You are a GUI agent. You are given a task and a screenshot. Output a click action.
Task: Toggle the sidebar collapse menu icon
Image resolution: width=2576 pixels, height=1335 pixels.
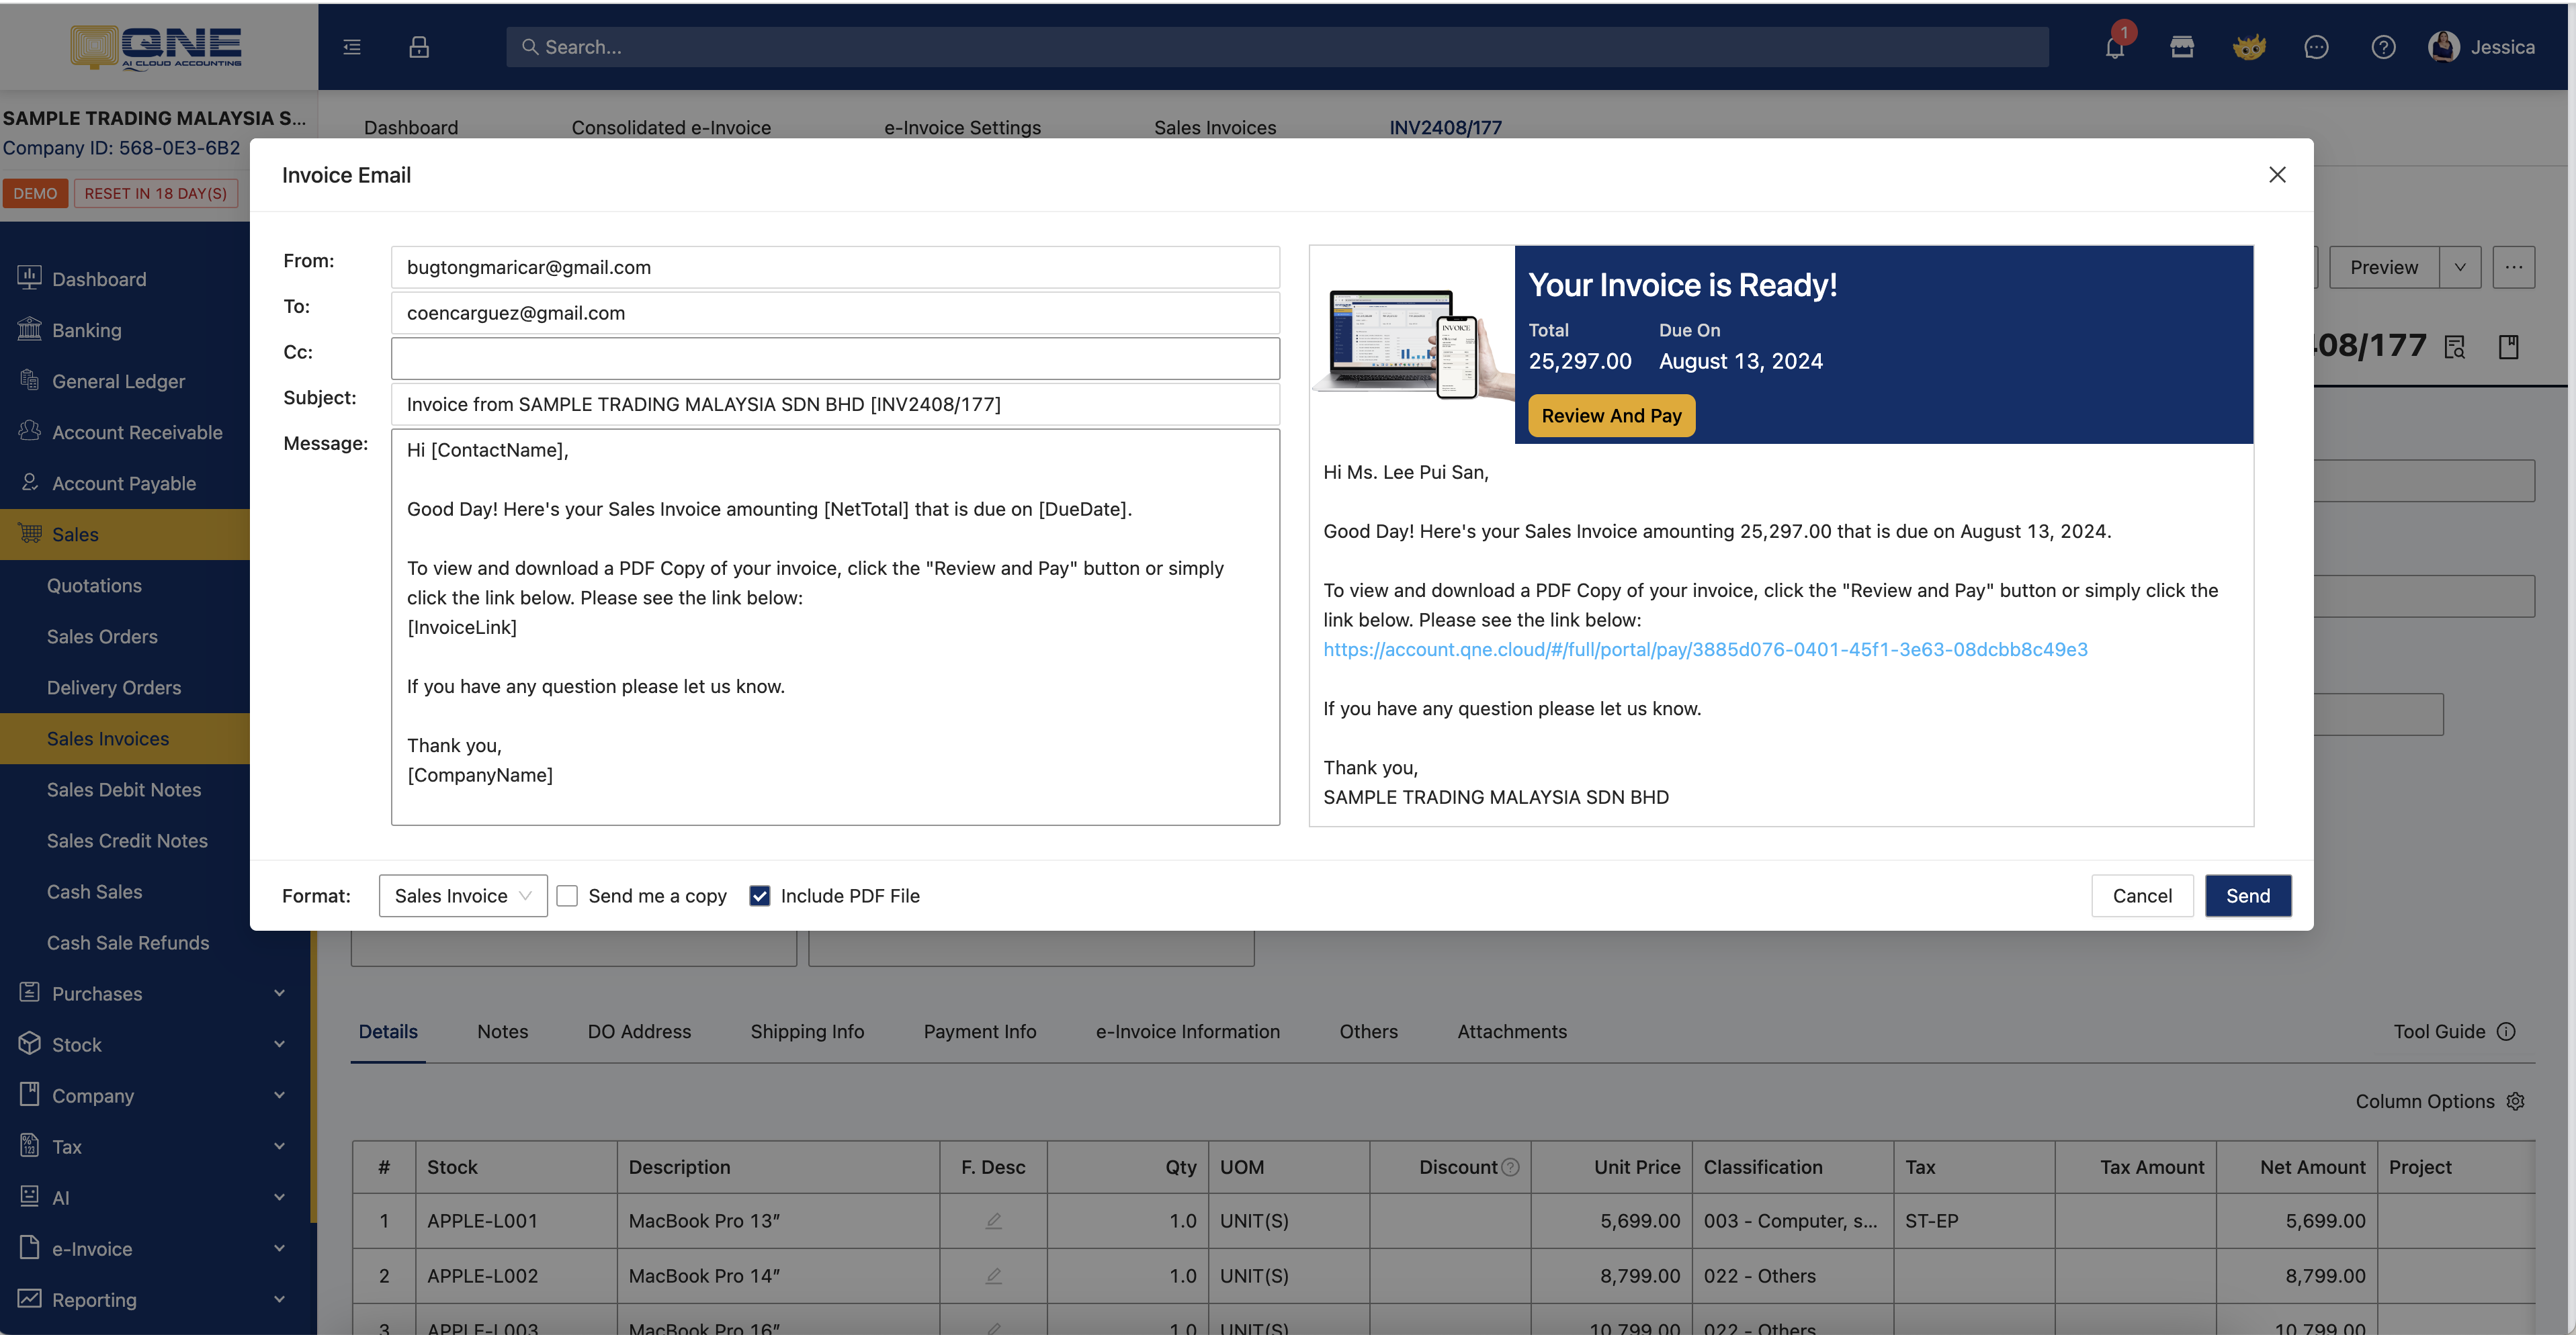click(x=352, y=47)
